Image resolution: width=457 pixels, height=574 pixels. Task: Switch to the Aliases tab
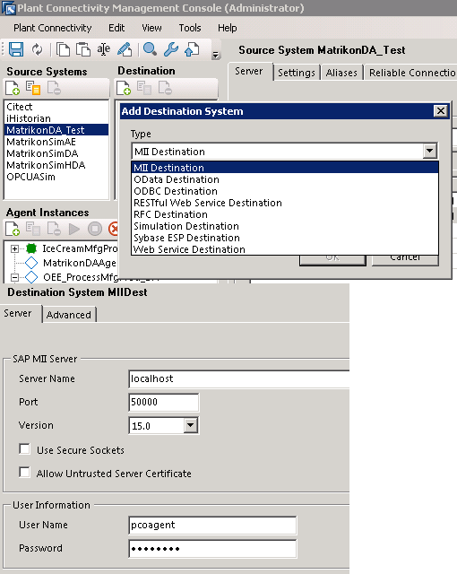tap(341, 73)
